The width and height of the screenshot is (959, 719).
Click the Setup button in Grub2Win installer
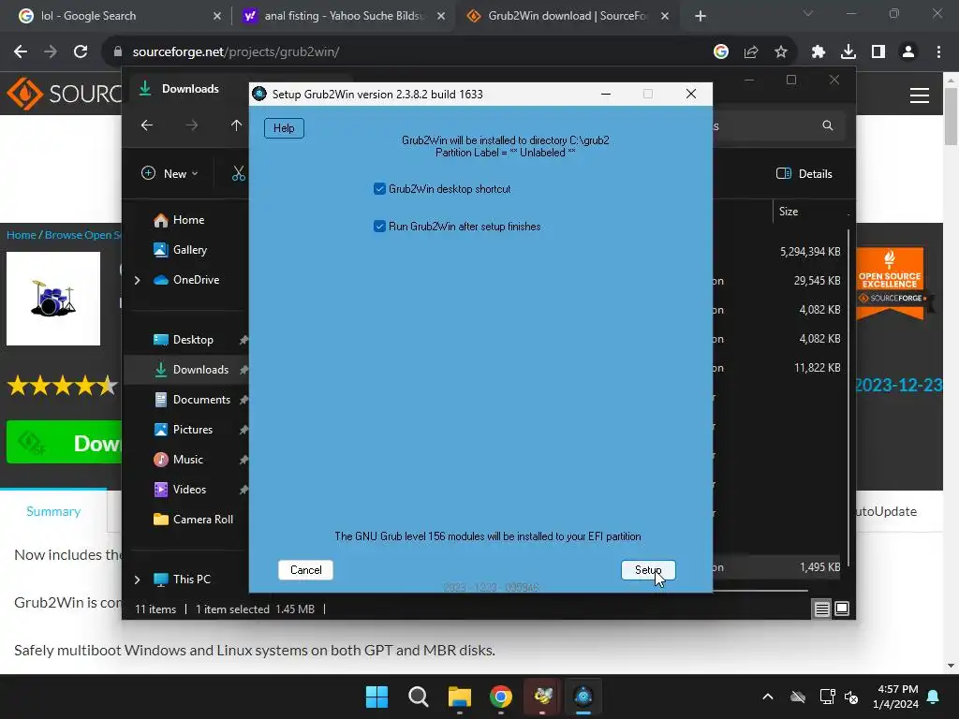(648, 570)
